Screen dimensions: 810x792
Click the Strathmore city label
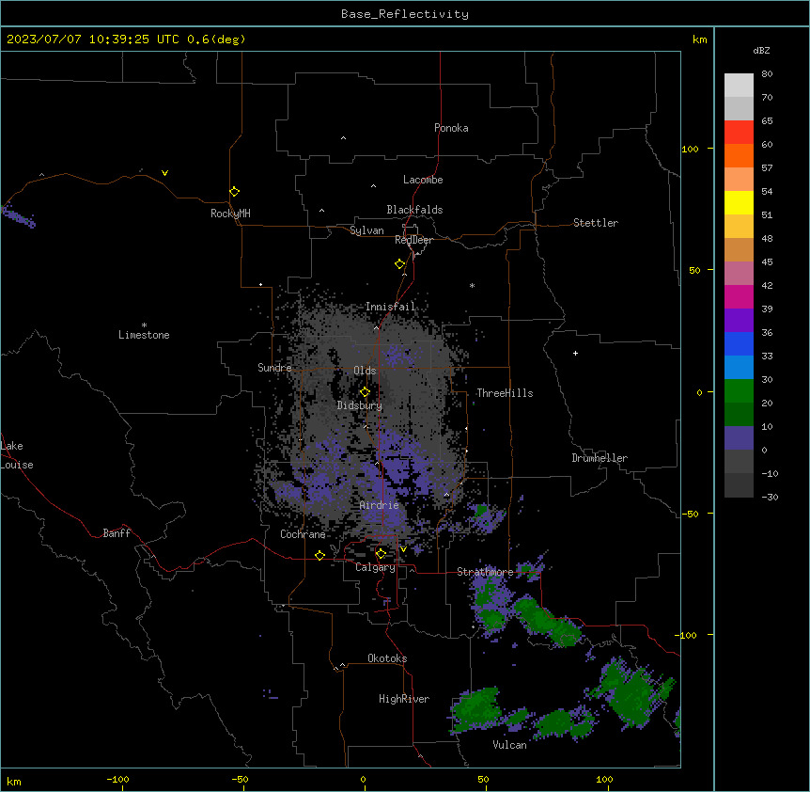click(485, 572)
